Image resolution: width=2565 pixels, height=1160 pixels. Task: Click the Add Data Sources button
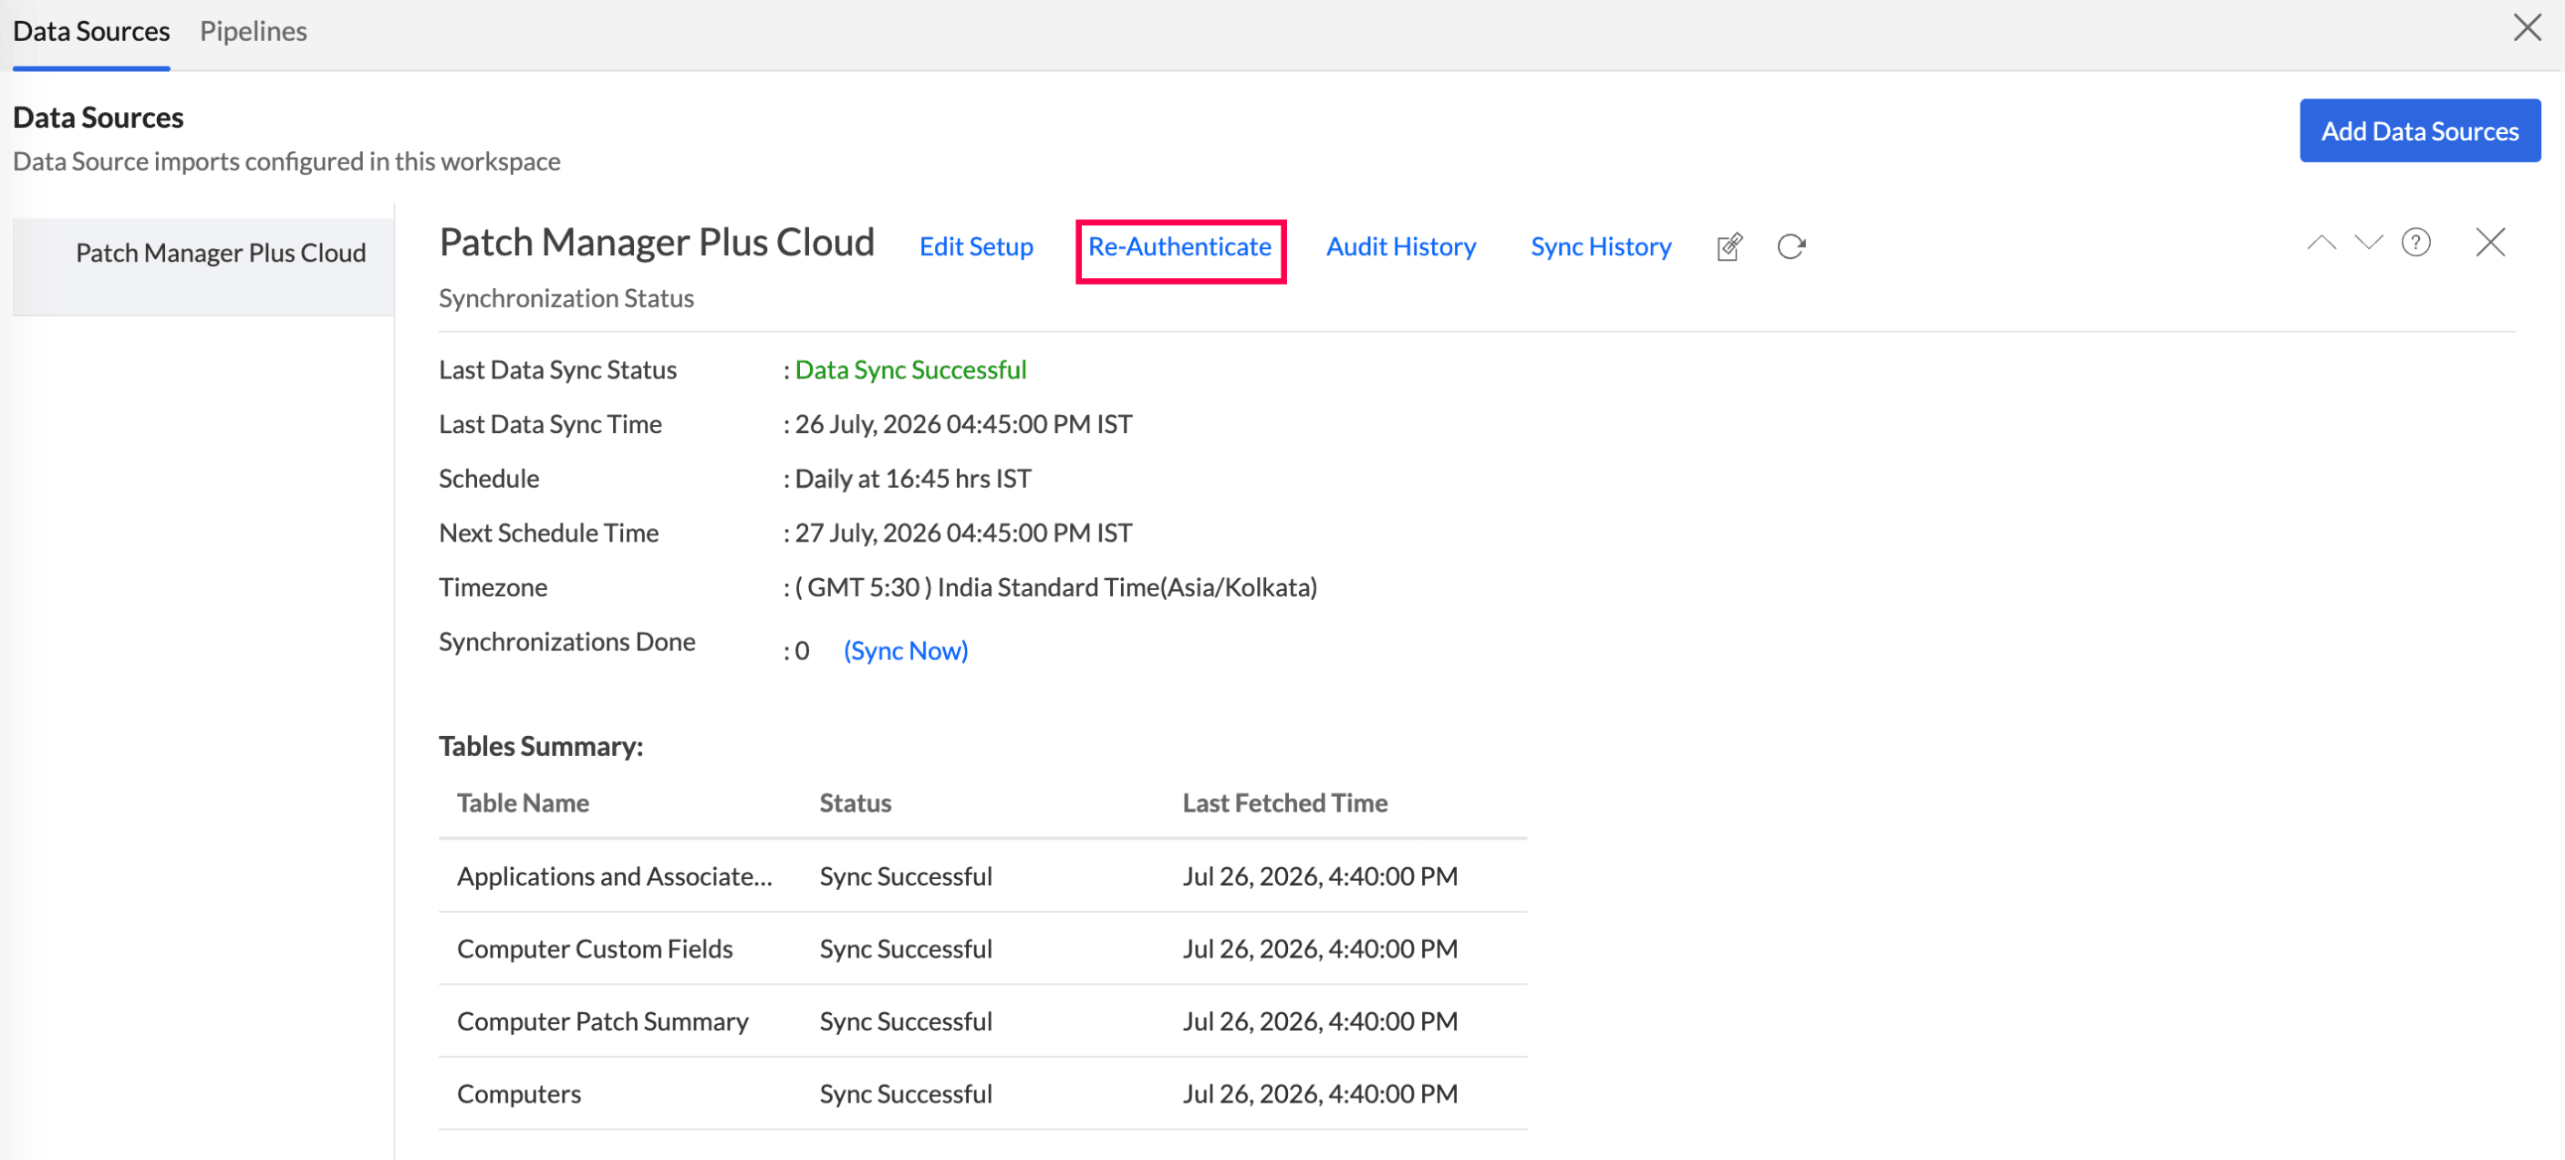coord(2420,130)
